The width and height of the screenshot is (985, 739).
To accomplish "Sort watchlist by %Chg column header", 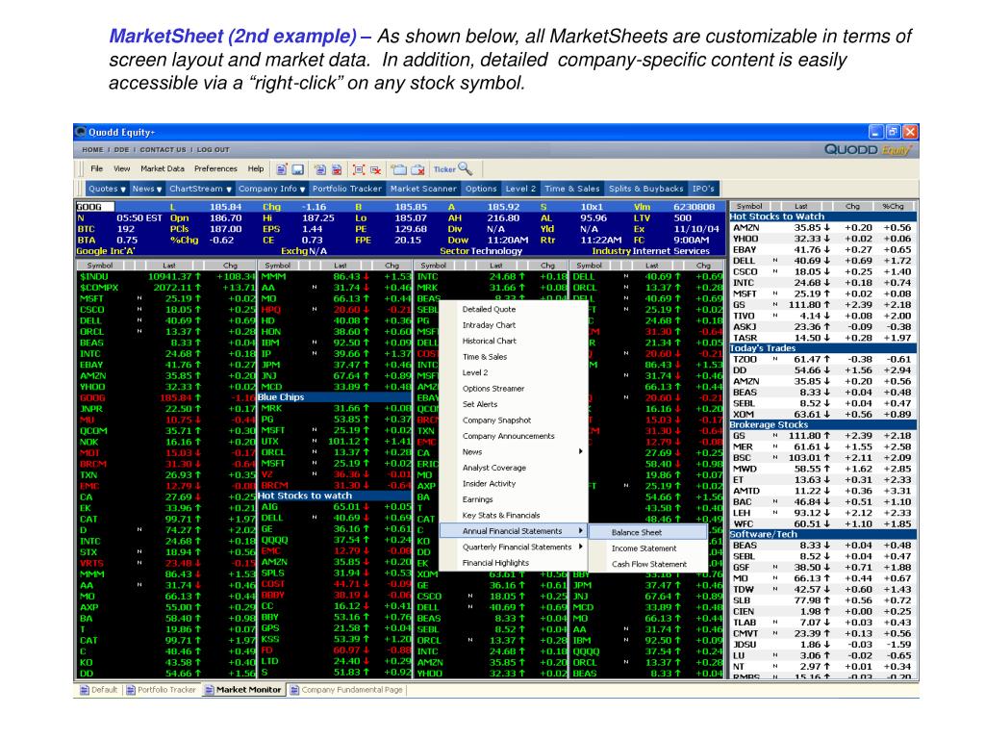I will 893,206.
